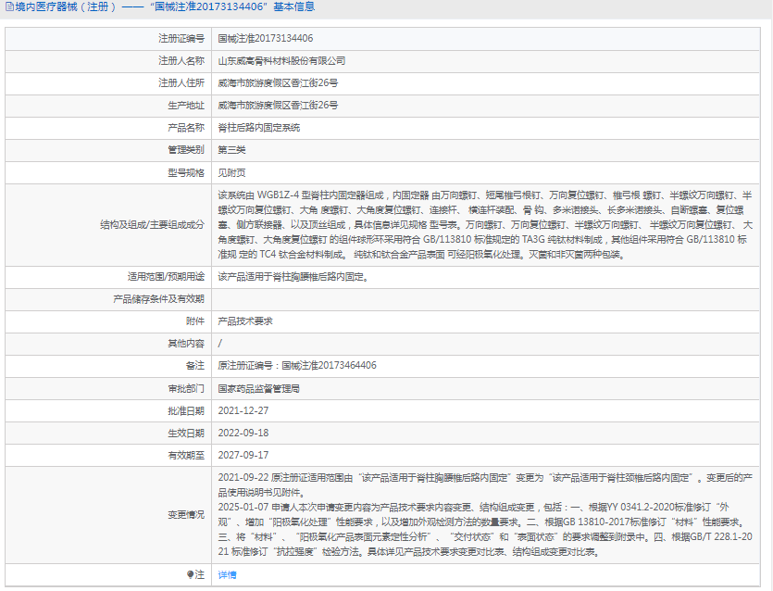The image size is (773, 591).
Task: Click the 结构及组成/主要组成成分 label
Action: (153, 225)
